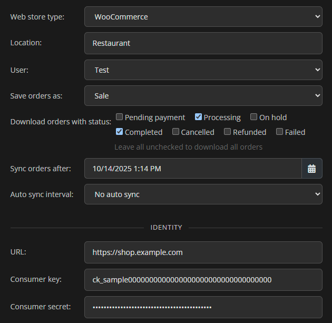Click the Location field containing Restaurant
This screenshot has width=332, height=323.
click(x=203, y=43)
